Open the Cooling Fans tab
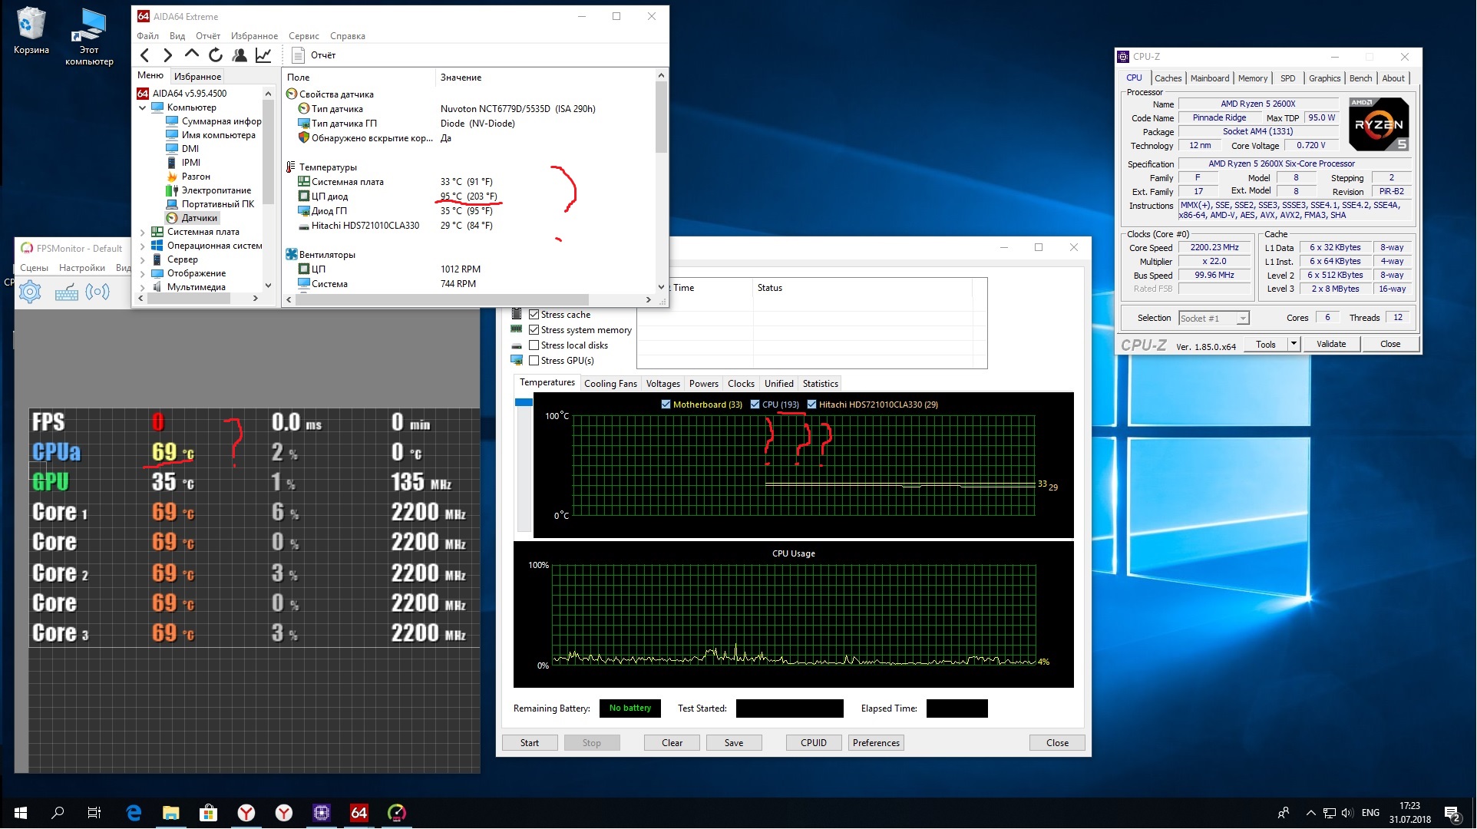The width and height of the screenshot is (1477, 829). click(x=610, y=384)
